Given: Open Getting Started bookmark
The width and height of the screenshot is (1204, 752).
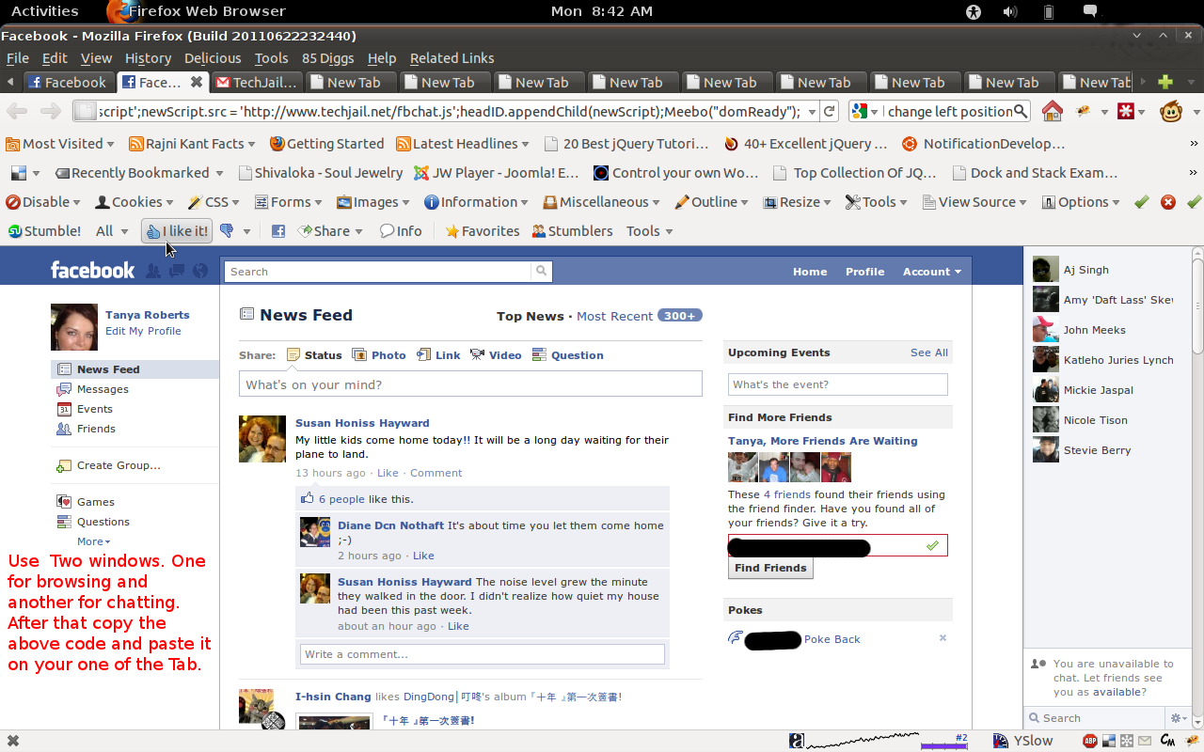Looking at the screenshot, I should [x=326, y=144].
